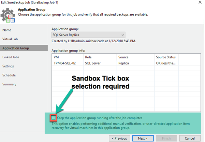The width and height of the screenshot is (205, 142).
Task: Click the Replica source cell
Action: coord(123,63)
